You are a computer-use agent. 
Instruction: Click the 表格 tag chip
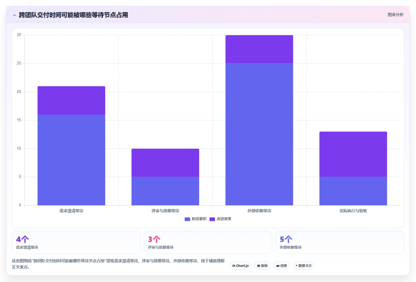[263, 266]
